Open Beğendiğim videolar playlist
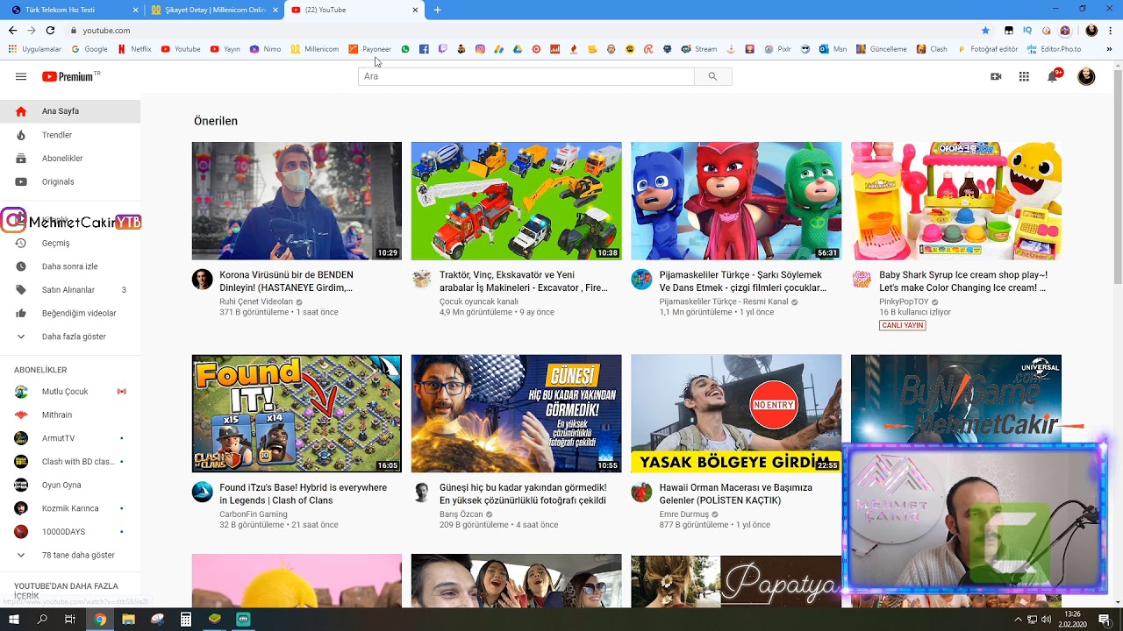The image size is (1123, 631). point(70,313)
